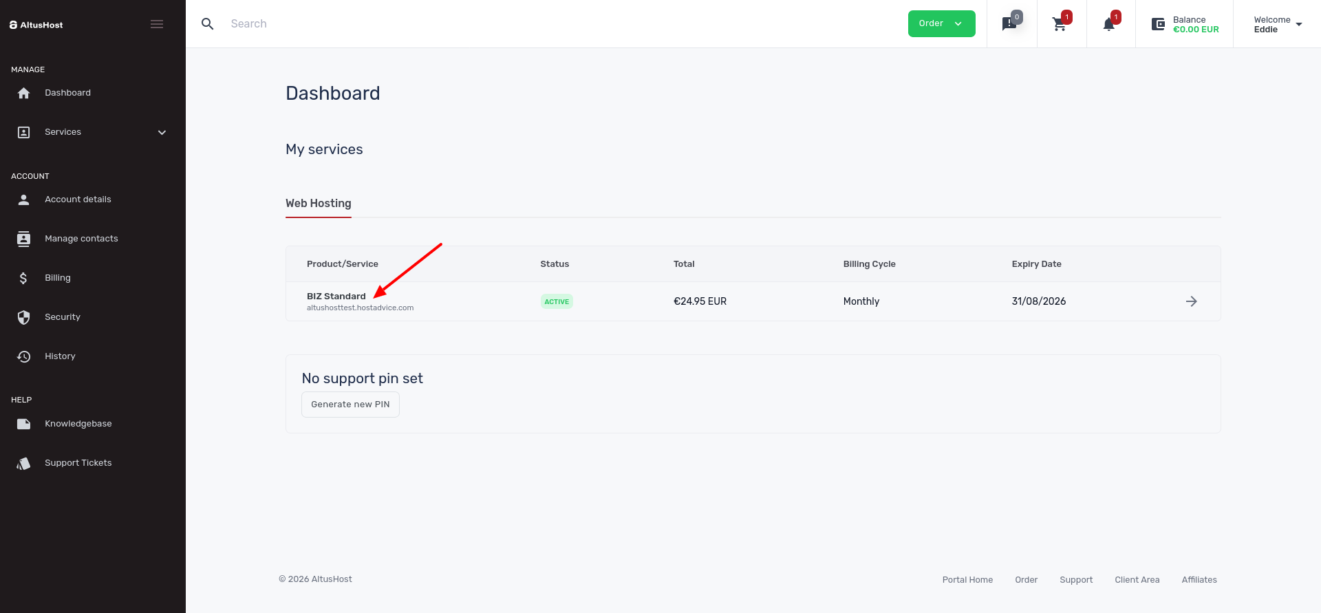Click the Product/Service column header
This screenshot has height=613, width=1321.
343,264
